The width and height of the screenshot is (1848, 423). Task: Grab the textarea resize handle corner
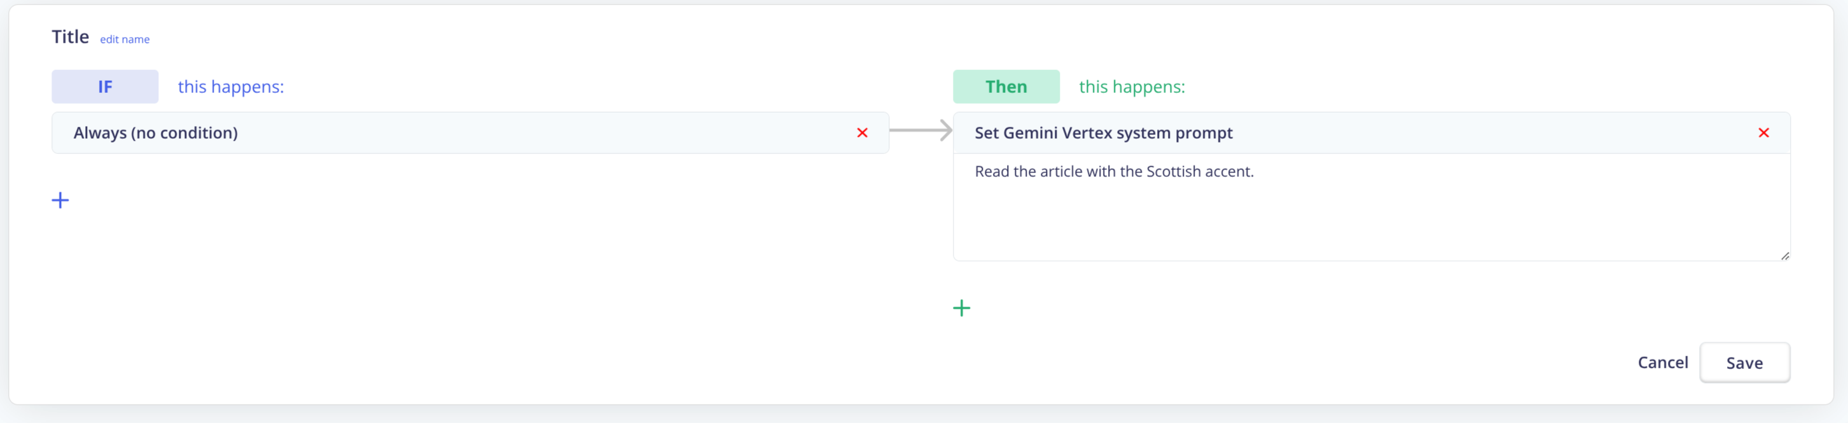[1784, 256]
